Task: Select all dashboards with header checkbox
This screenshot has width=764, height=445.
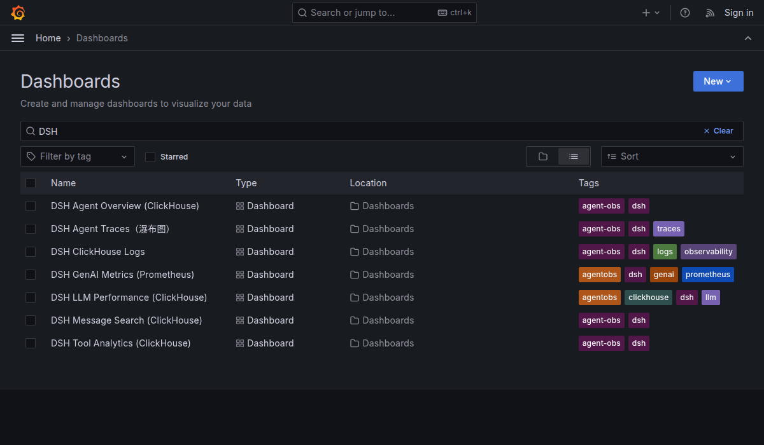Action: pos(31,183)
